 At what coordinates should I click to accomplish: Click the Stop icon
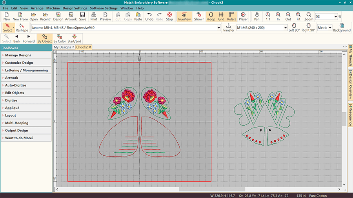169,16
